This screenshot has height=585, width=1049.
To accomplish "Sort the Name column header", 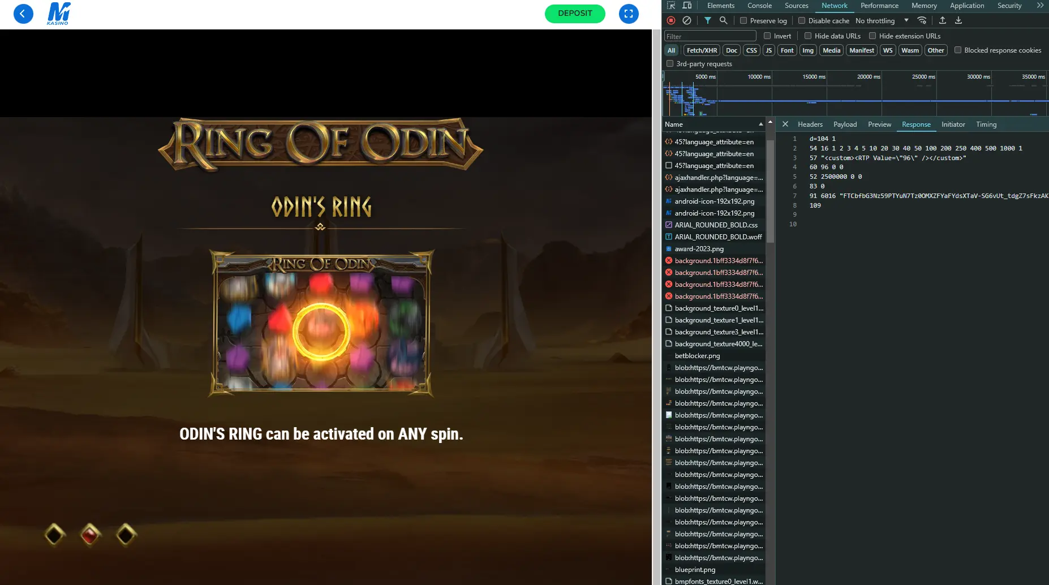I will point(713,124).
